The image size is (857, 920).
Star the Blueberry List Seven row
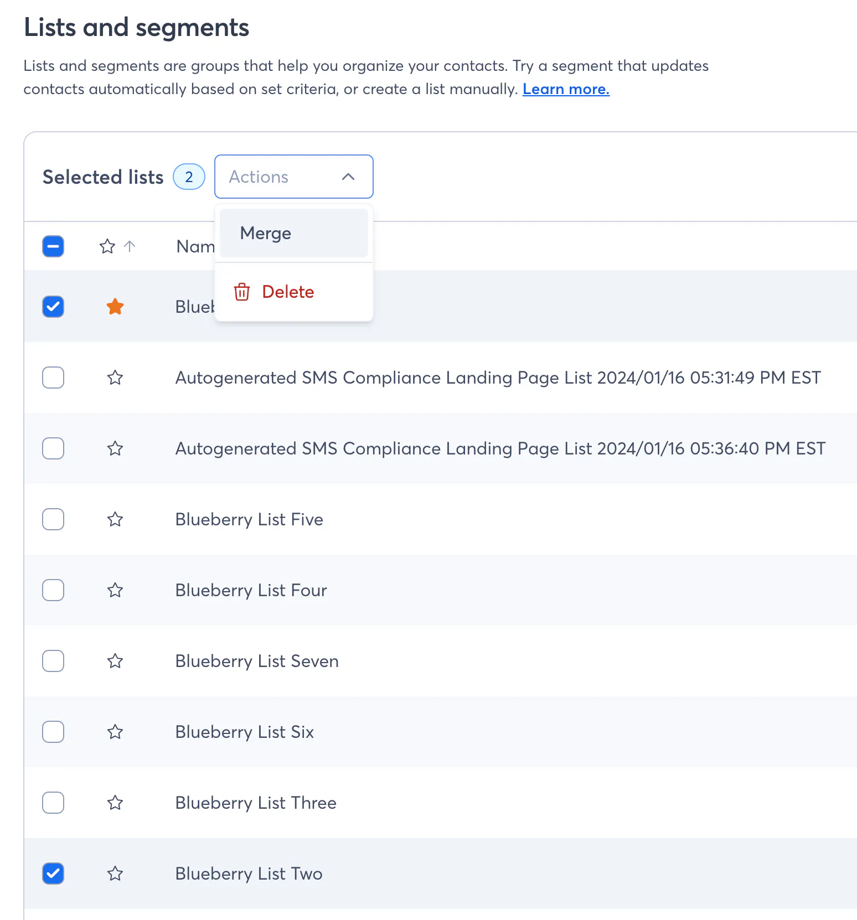tap(115, 661)
